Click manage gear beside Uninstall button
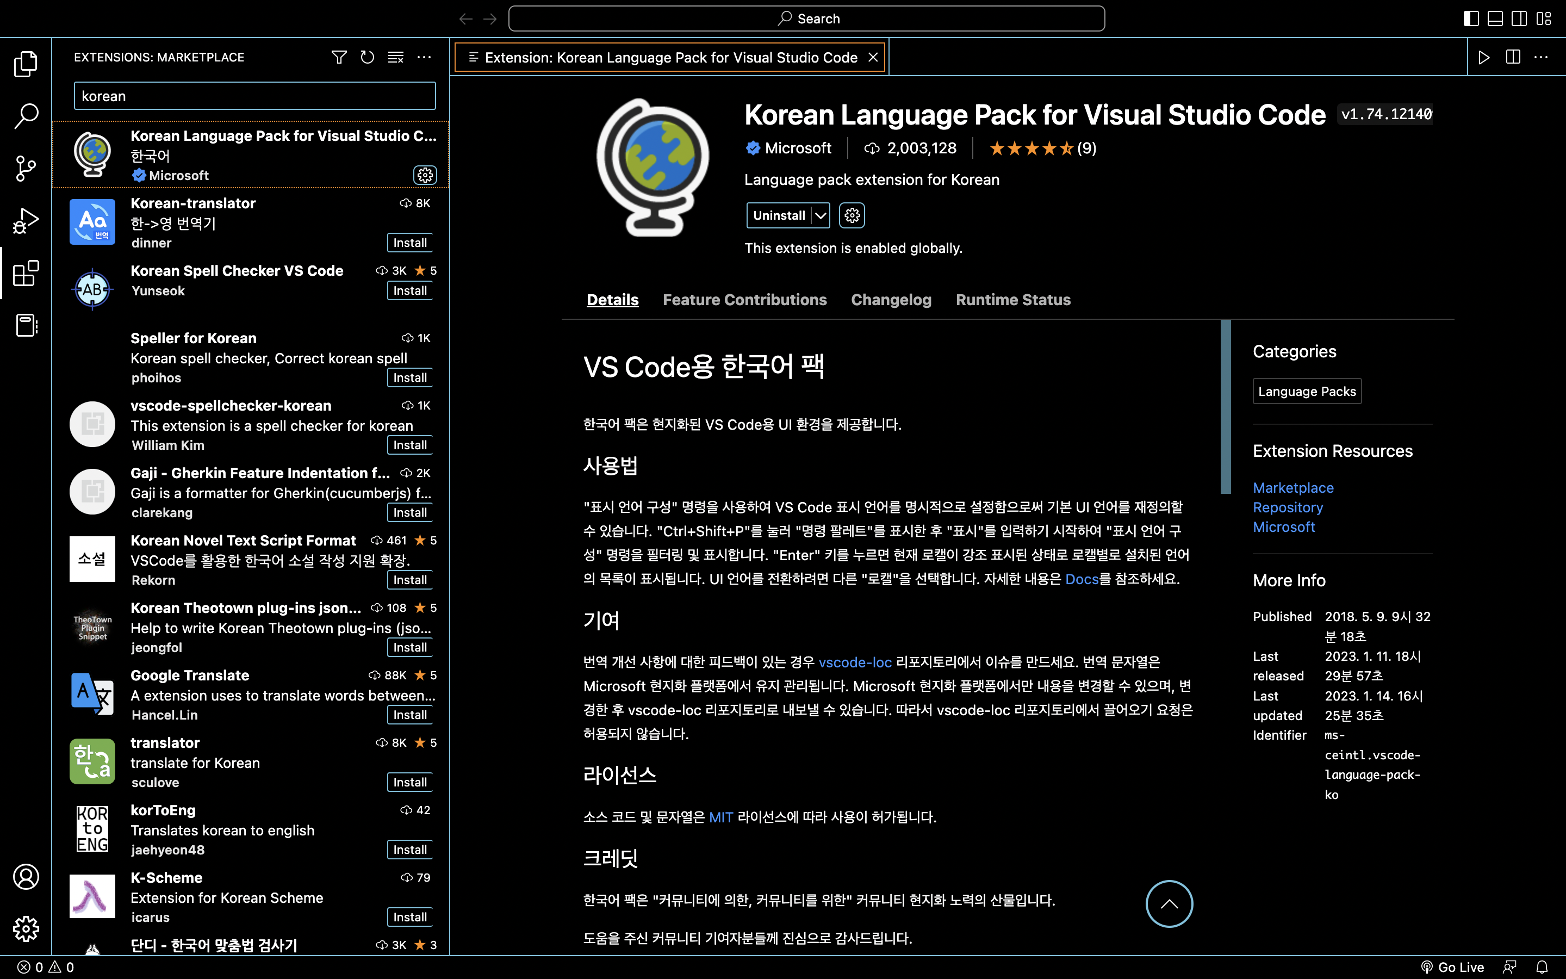The image size is (1566, 979). coord(852,215)
